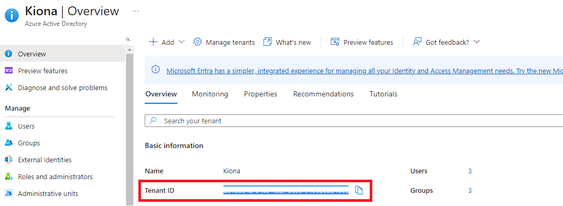
Task: Click the sidebar scroll up arrow
Action: [129, 50]
